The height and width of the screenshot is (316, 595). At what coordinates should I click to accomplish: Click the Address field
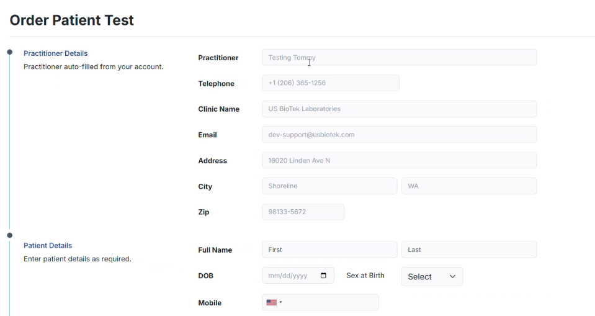399,160
